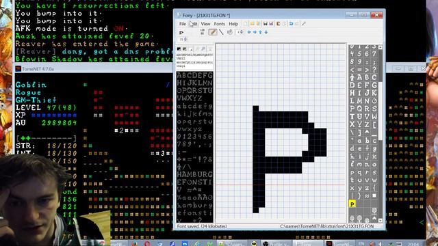The image size is (438, 246).
Task: Open the Edit menu in Fony
Action: pyautogui.click(x=194, y=24)
